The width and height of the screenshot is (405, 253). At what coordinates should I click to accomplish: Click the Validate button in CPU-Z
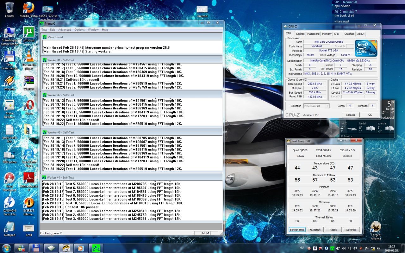click(350, 115)
